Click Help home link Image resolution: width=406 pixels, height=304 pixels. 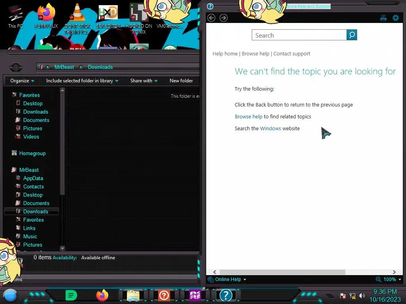[x=225, y=53]
